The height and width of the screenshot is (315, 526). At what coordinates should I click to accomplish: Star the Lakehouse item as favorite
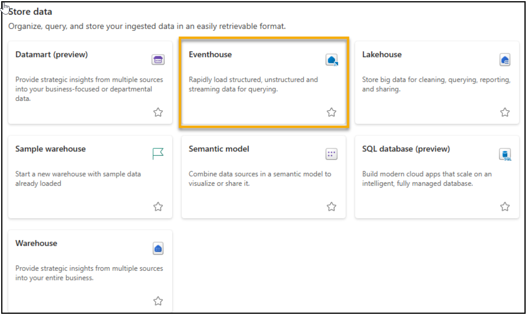click(x=505, y=112)
